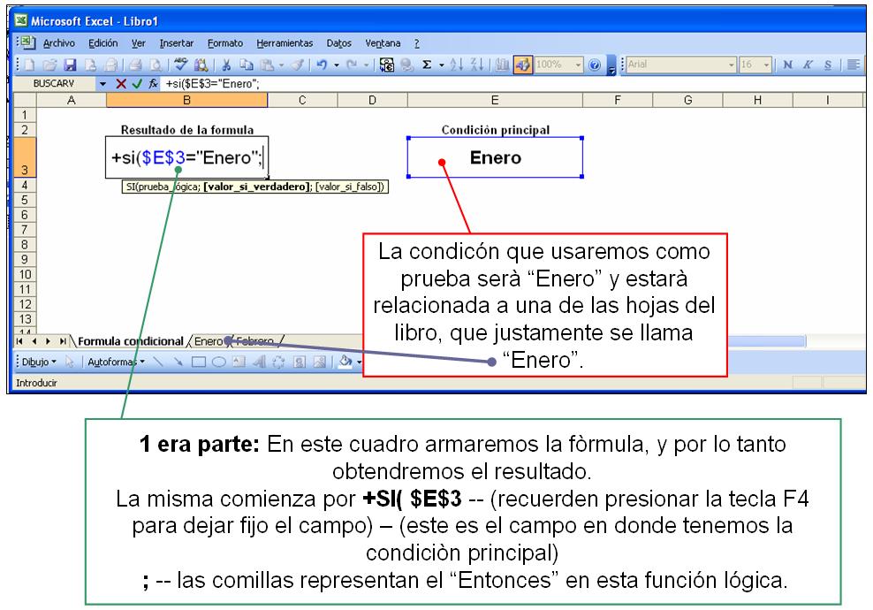Click the Insert Function fx icon
The image size is (873, 610).
[x=152, y=83]
